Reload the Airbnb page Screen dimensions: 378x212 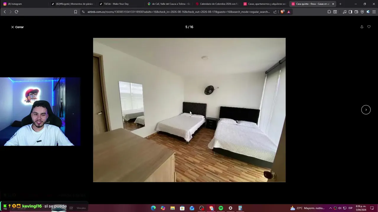click(17, 12)
